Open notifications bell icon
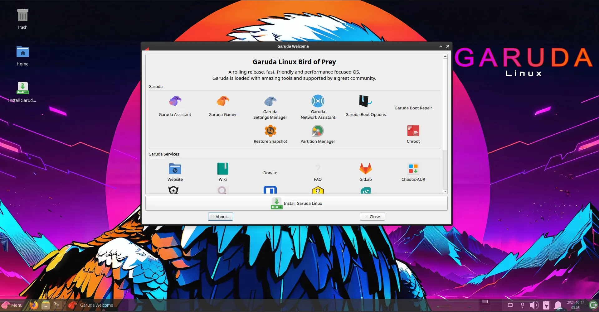Screen dimensions: 599x312 [x=558, y=305]
